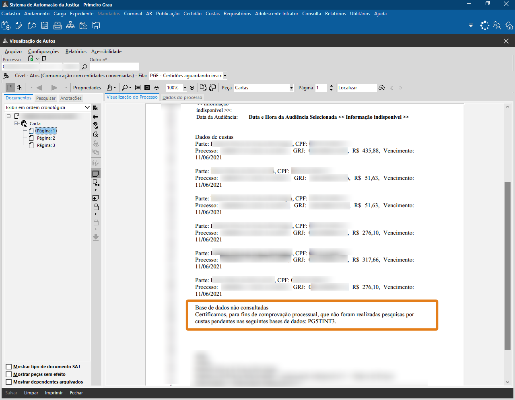Open the Configurações menu
This screenshot has height=400, width=515.
[43, 52]
